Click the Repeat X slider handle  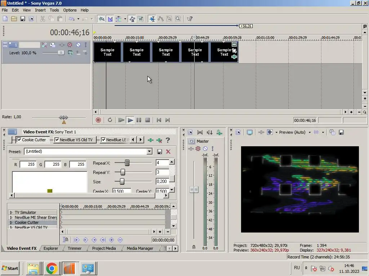[x=127, y=163]
